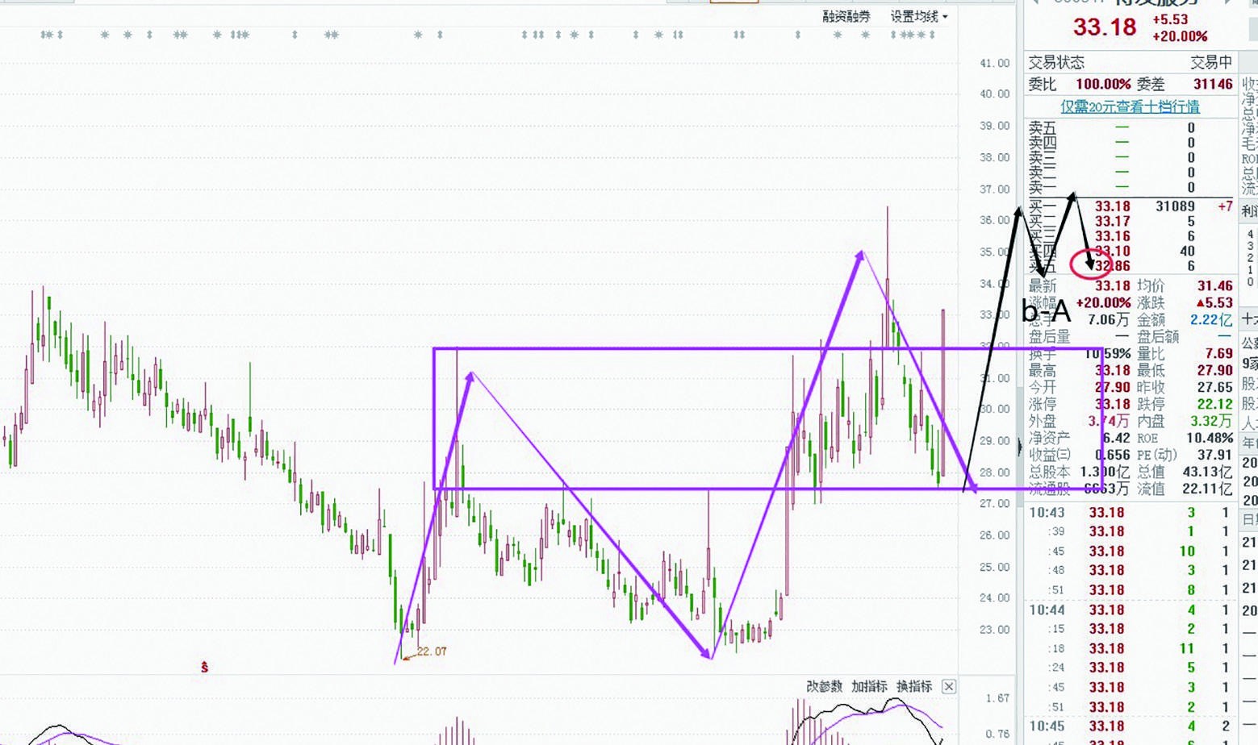
Task: Click the 融资融券 button
Action: (846, 16)
